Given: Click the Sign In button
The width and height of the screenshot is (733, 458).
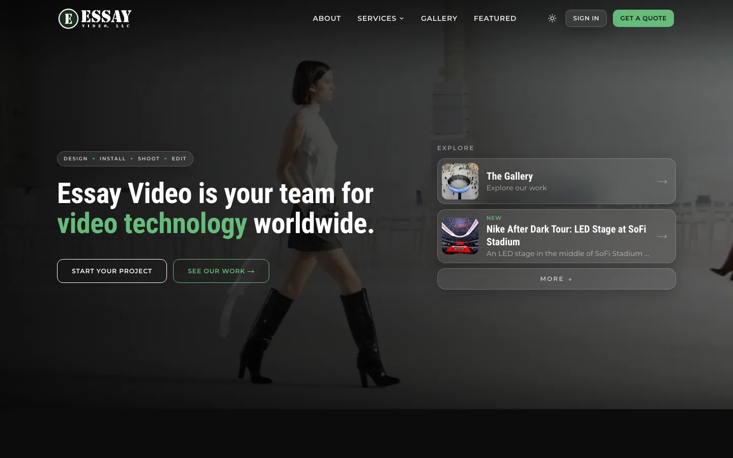Looking at the screenshot, I should click(x=586, y=18).
